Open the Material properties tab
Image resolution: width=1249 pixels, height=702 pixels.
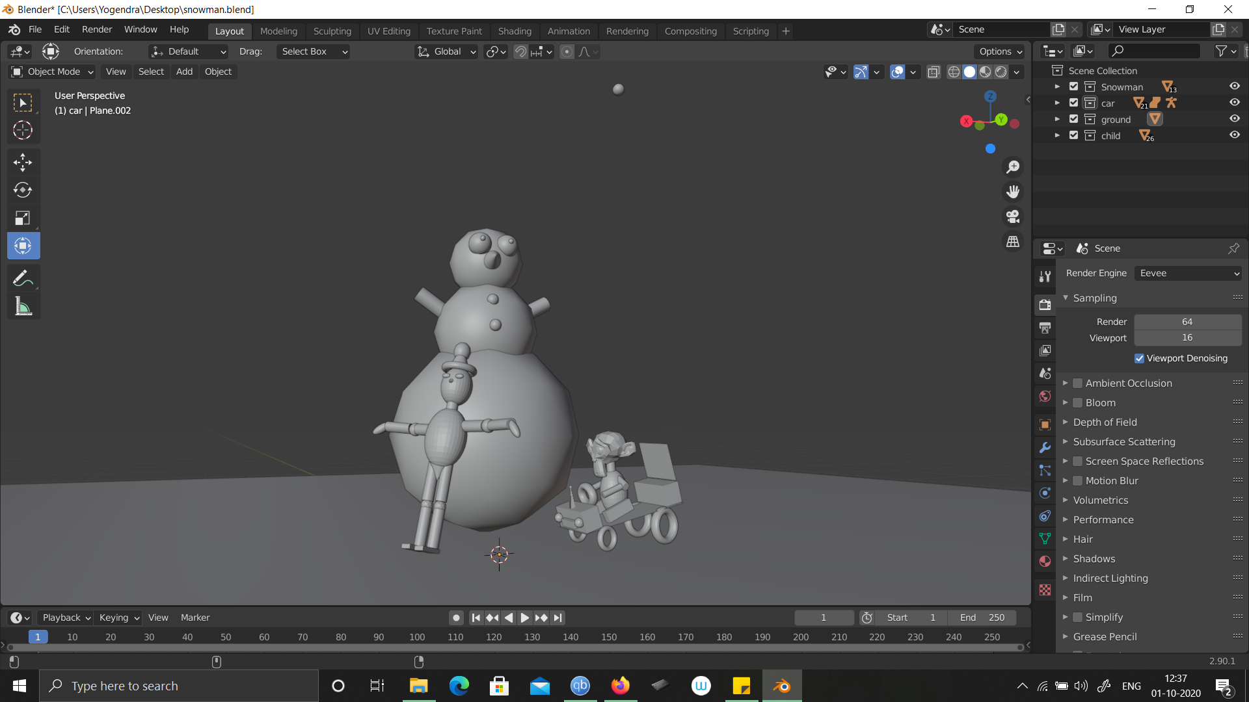[x=1045, y=561]
